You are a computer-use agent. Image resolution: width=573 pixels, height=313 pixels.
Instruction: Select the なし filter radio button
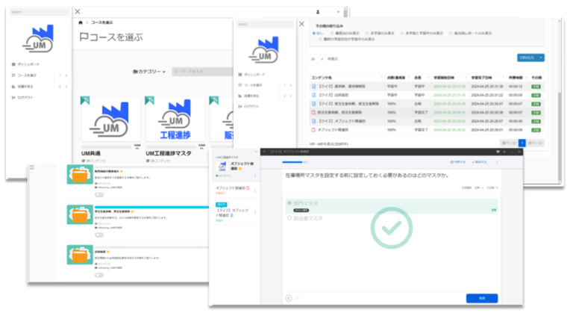point(314,34)
